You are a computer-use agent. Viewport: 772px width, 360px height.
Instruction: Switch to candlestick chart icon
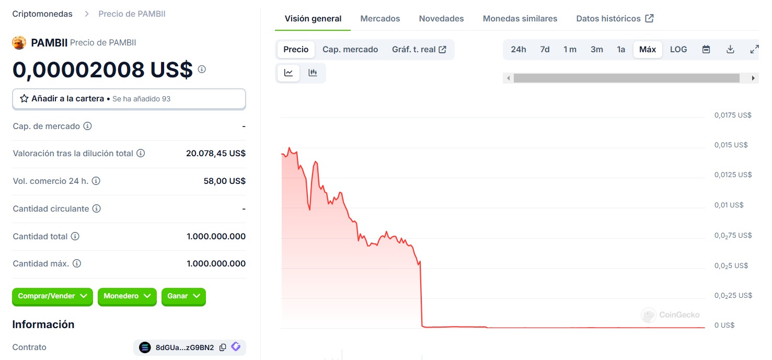pos(313,73)
